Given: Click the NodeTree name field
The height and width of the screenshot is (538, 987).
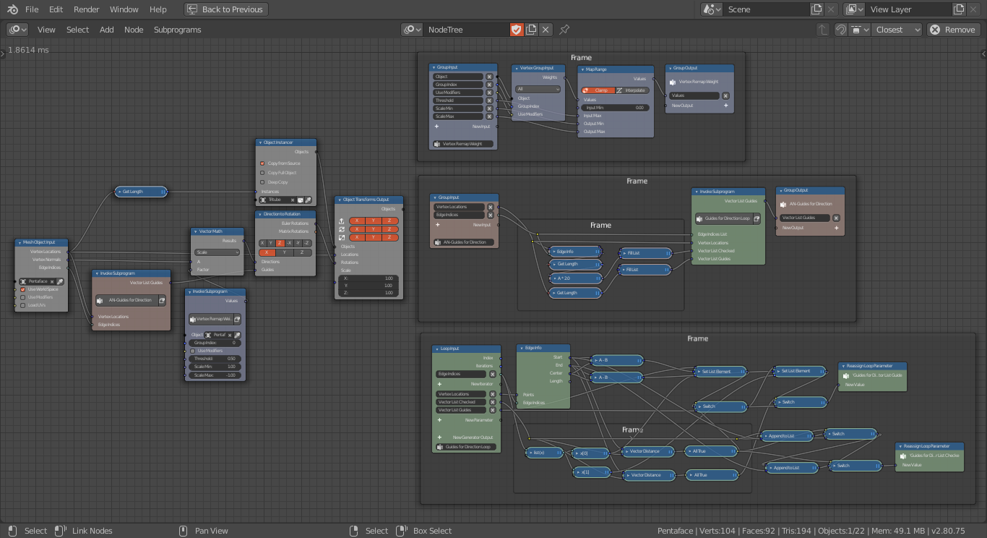Looking at the screenshot, I should [x=467, y=30].
